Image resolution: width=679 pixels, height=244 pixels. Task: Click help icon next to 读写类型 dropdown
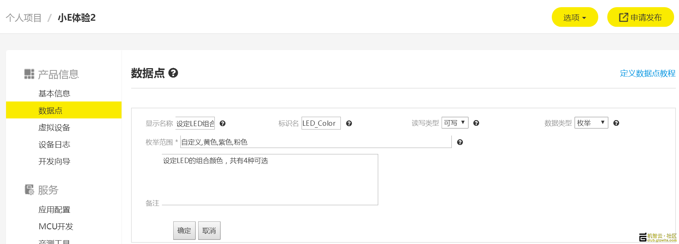476,123
